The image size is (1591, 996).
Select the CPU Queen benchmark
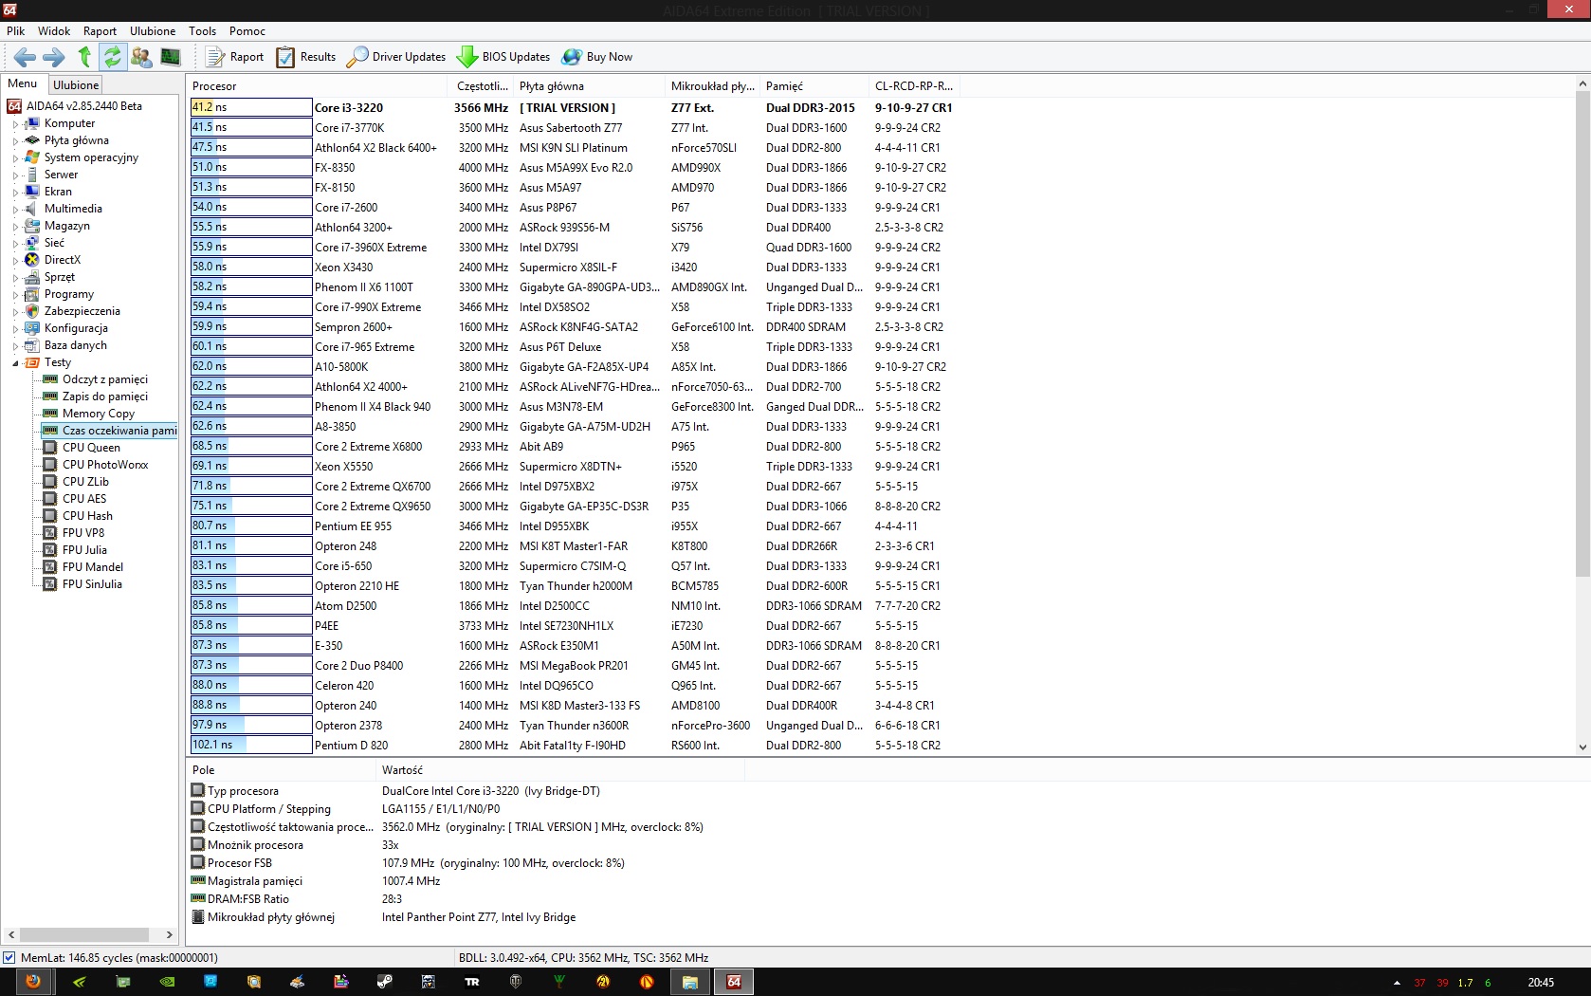coord(91,448)
